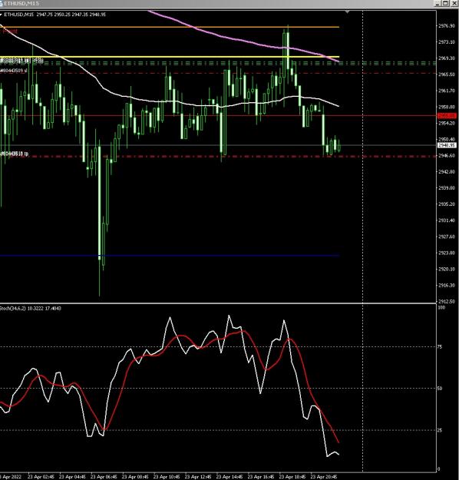Click the white current price tag 2948.95

(447, 145)
